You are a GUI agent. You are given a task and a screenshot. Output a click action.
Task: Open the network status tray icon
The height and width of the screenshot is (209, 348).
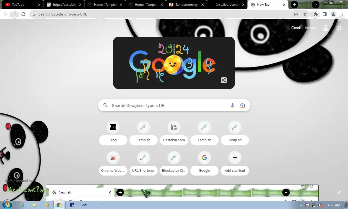(314, 205)
